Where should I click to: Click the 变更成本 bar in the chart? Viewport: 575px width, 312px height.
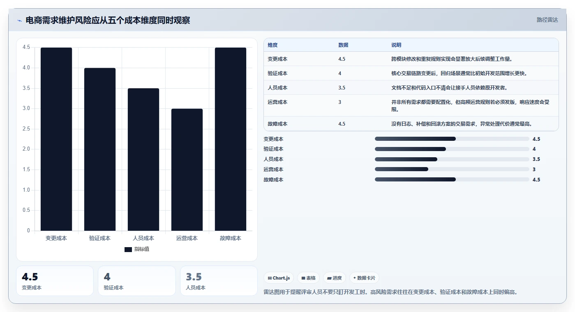(56, 139)
